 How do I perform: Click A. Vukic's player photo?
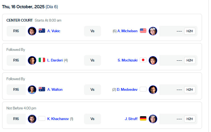pyautogui.click(x=32, y=31)
